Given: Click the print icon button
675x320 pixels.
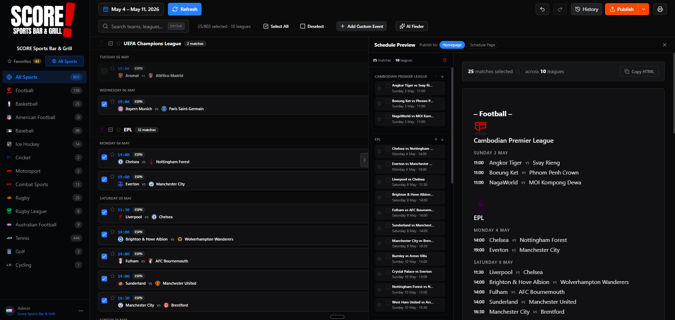Looking at the screenshot, I should coord(660,9).
